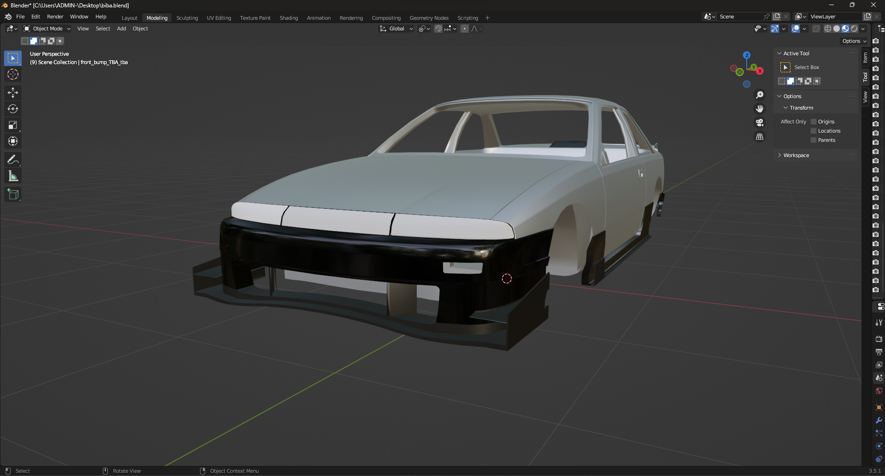The height and width of the screenshot is (476, 885).
Task: Switch to Solid viewport shading
Action: pyautogui.click(x=837, y=29)
